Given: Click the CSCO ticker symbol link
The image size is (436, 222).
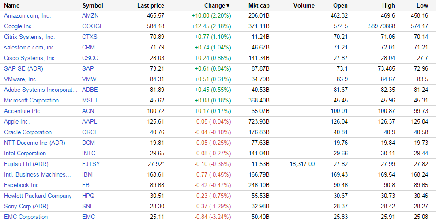Looking at the screenshot, I should pos(90,58).
